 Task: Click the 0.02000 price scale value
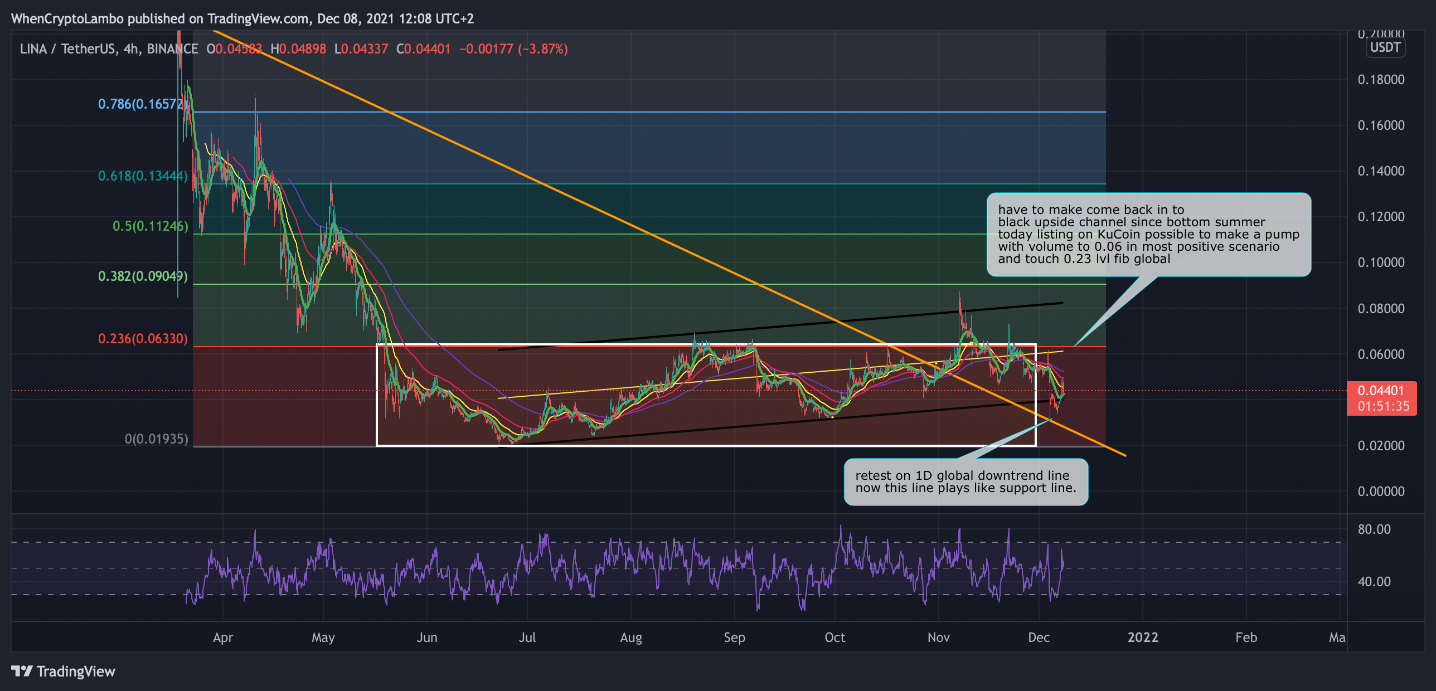pos(1381,446)
